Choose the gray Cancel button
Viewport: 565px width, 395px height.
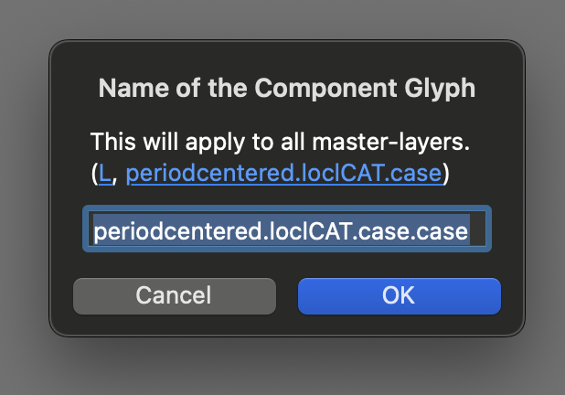click(x=174, y=295)
